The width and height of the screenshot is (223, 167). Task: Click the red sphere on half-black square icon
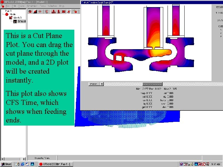35,11
